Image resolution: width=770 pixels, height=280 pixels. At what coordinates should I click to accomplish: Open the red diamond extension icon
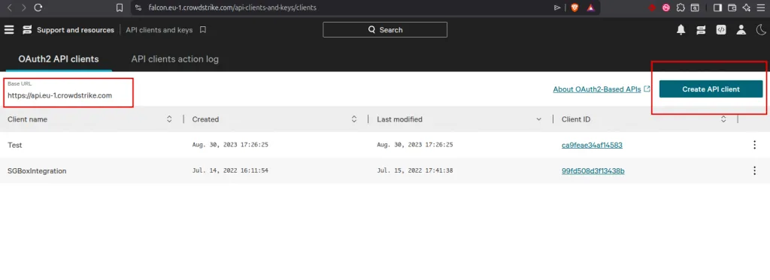(x=652, y=8)
